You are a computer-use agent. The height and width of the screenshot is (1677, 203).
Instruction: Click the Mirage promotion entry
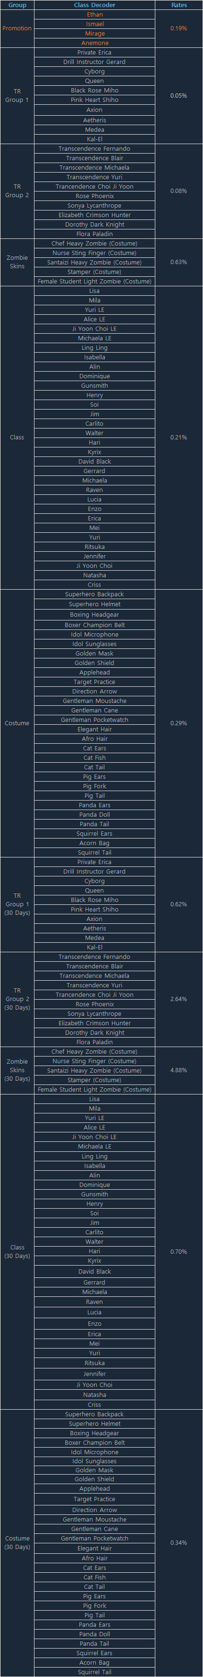click(x=95, y=33)
